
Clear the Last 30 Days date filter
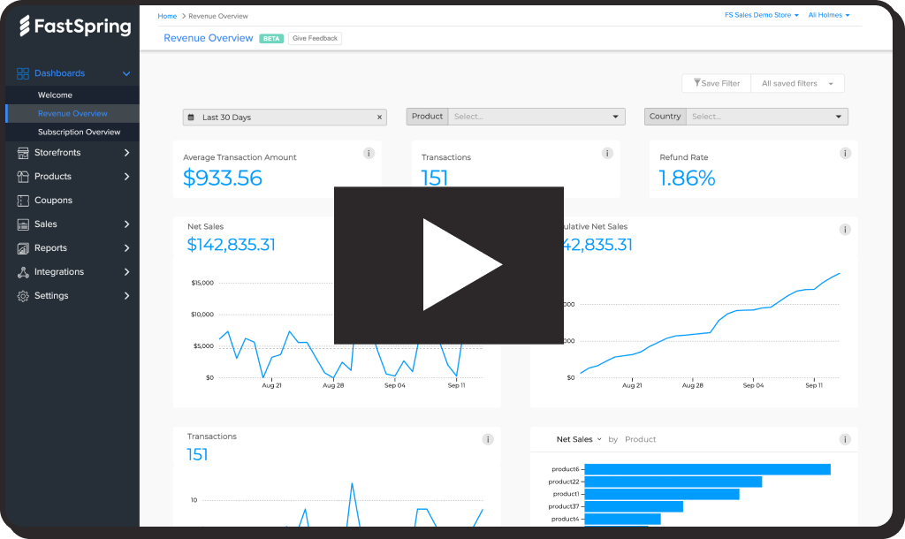tap(380, 117)
